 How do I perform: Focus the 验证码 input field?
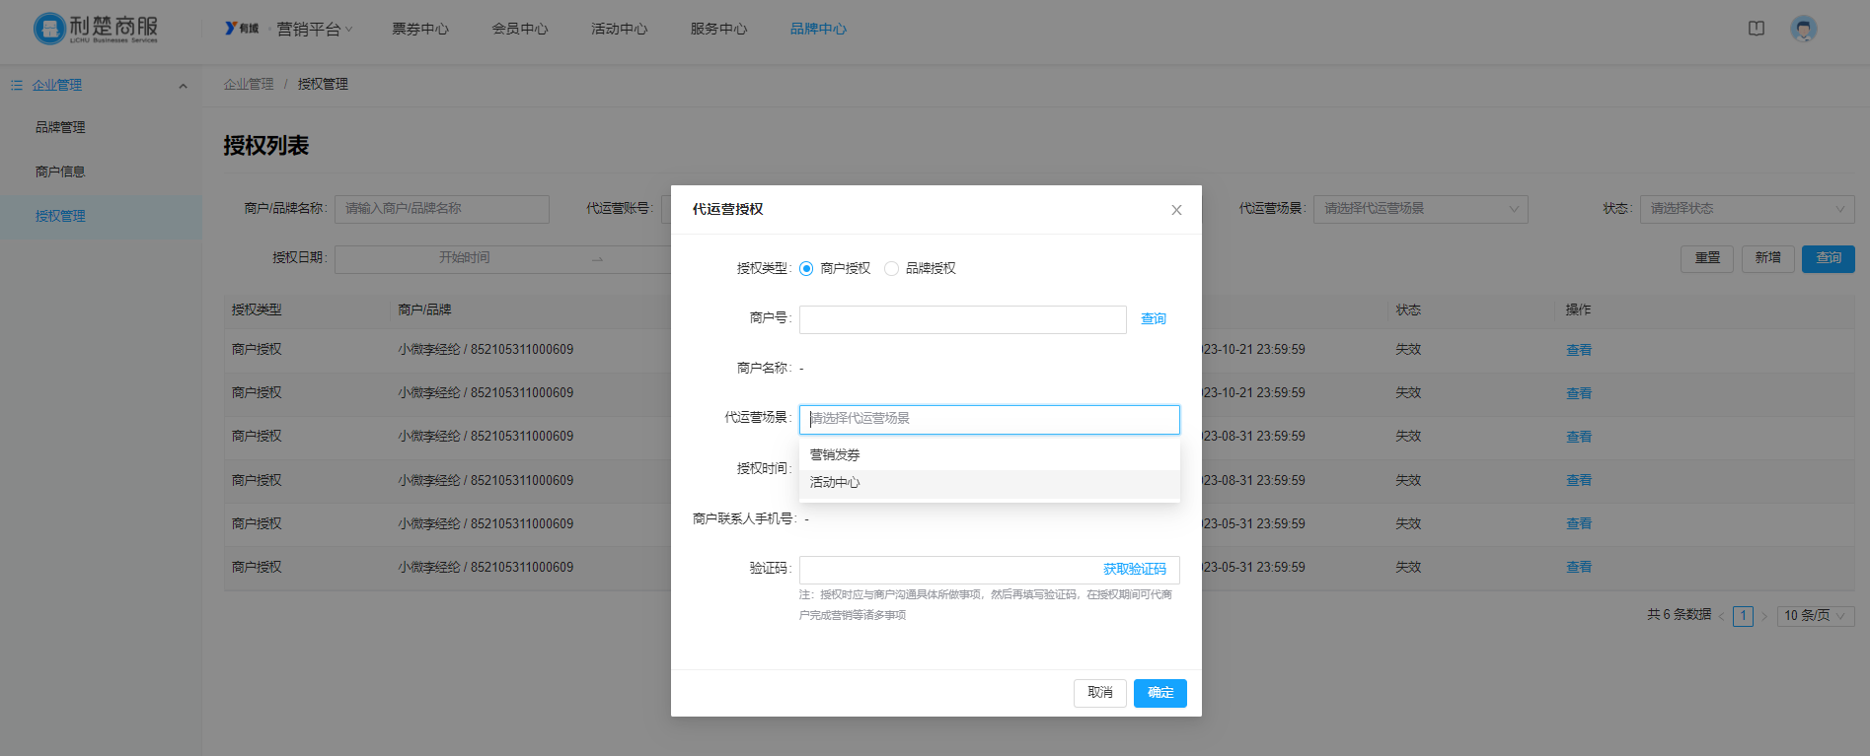click(947, 570)
